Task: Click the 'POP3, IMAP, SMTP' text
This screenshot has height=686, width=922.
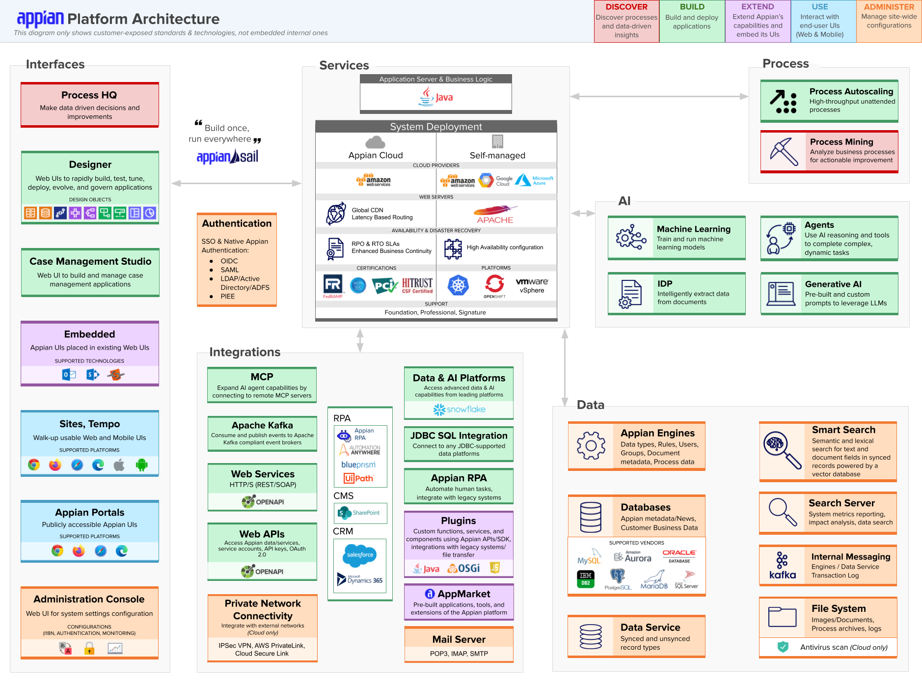Action: point(459,654)
